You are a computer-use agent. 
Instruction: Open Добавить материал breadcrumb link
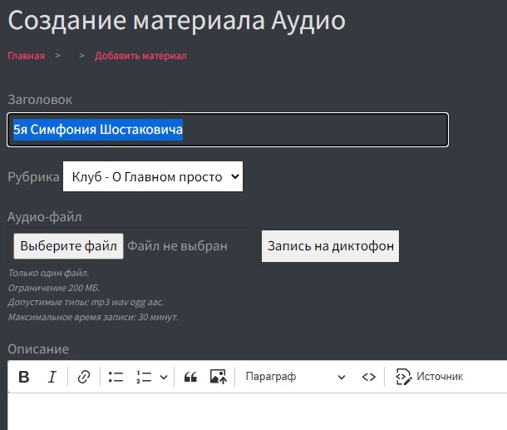pos(140,56)
